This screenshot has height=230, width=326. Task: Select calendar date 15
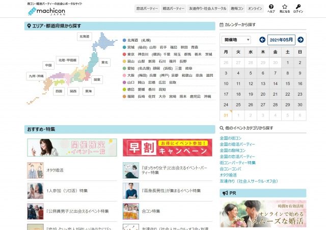coord(287,83)
